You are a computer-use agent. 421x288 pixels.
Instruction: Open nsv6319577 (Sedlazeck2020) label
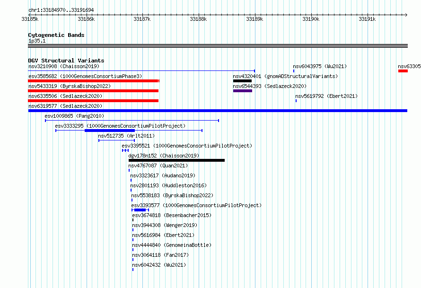tap(65, 106)
